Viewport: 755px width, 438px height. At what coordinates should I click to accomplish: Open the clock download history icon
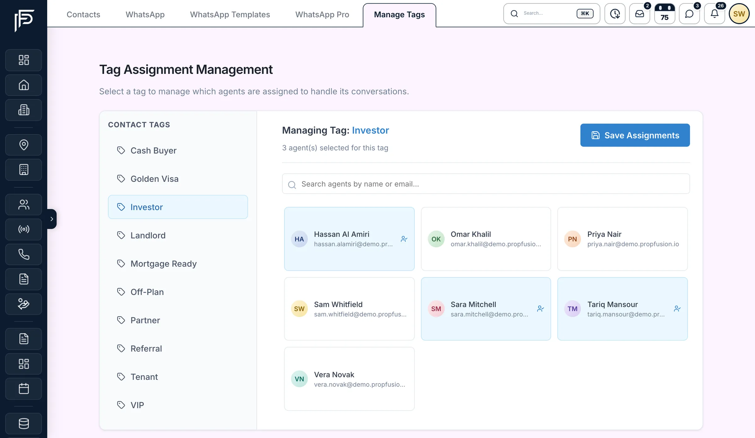pyautogui.click(x=615, y=14)
